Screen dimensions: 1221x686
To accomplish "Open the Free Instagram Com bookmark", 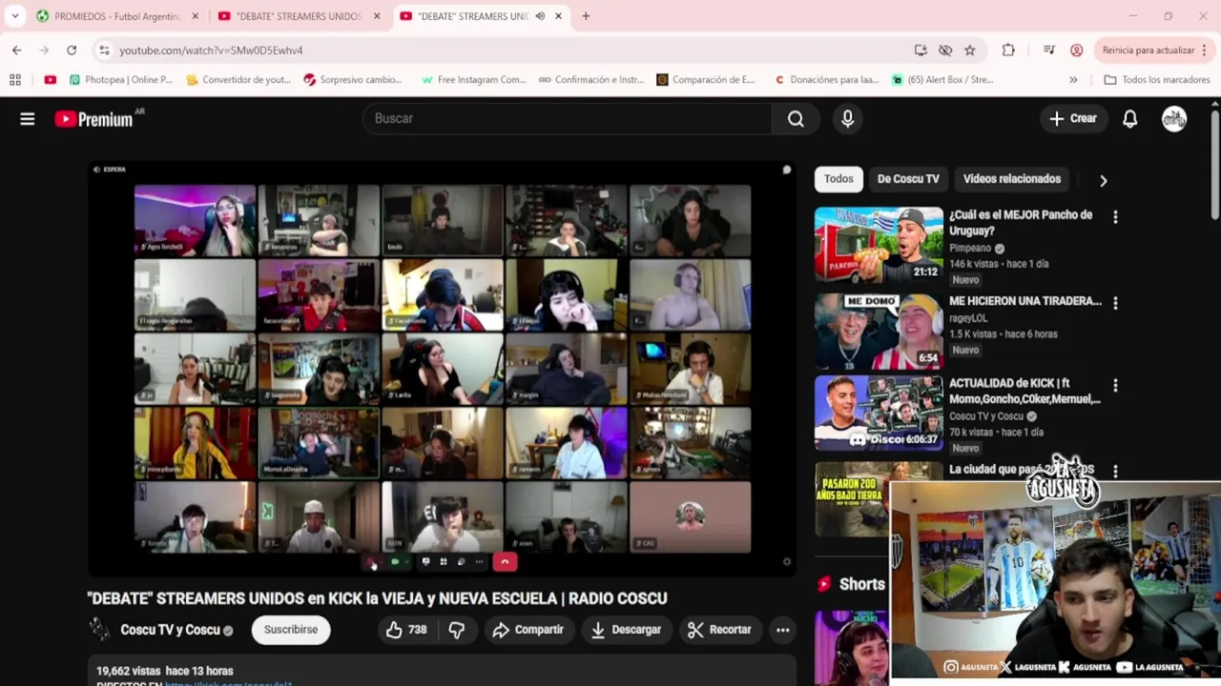I will click(474, 80).
